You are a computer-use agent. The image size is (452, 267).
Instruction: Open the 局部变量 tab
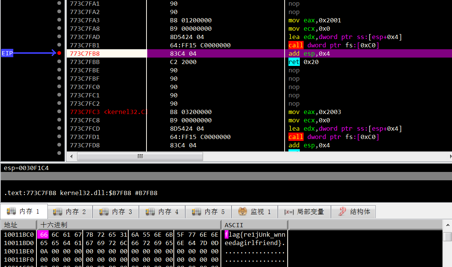point(304,212)
